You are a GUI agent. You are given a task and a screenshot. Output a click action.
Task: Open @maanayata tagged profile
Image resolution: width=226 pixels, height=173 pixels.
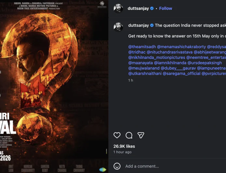click(x=140, y=63)
